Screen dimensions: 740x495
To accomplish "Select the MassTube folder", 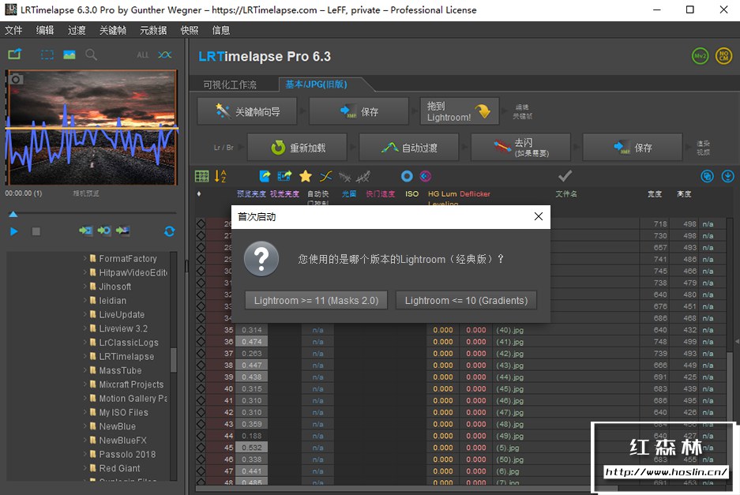I will [120, 370].
